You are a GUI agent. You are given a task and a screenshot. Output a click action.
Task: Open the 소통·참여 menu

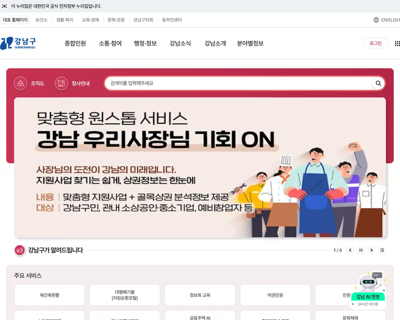[x=110, y=43]
